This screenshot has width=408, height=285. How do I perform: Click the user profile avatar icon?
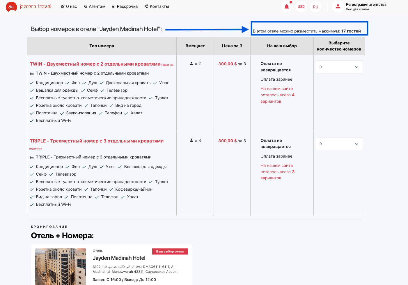[x=338, y=6]
